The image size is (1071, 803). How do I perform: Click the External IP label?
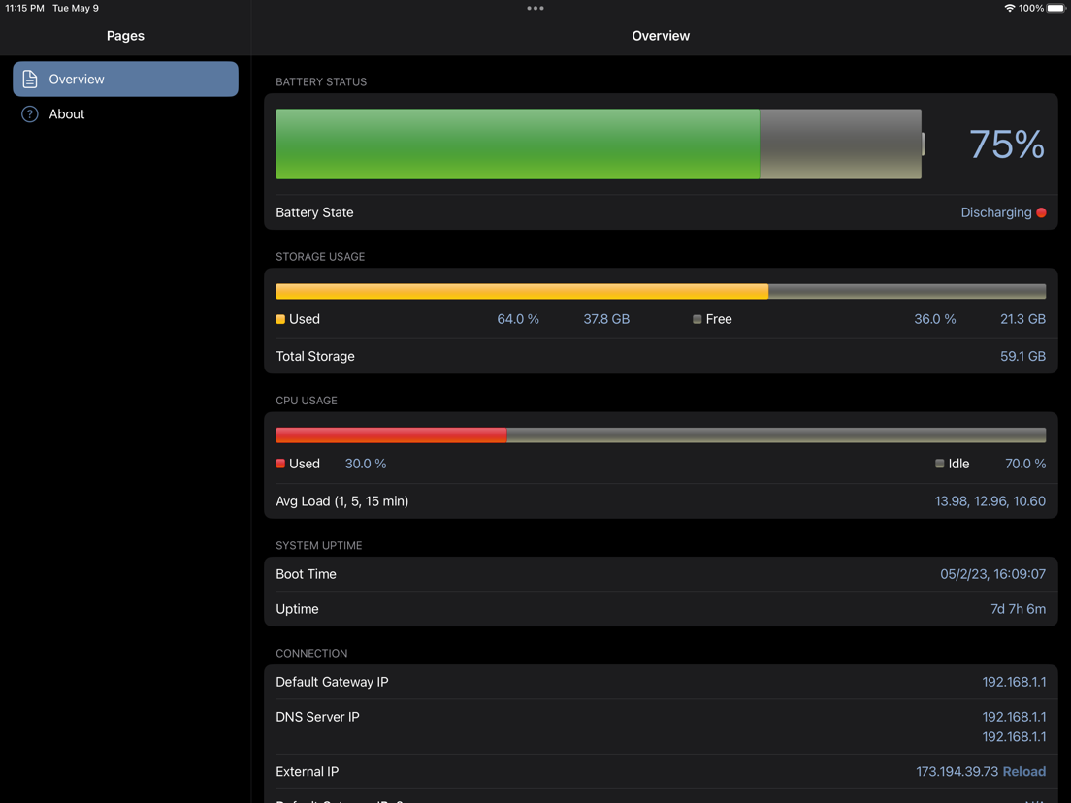[x=307, y=771]
